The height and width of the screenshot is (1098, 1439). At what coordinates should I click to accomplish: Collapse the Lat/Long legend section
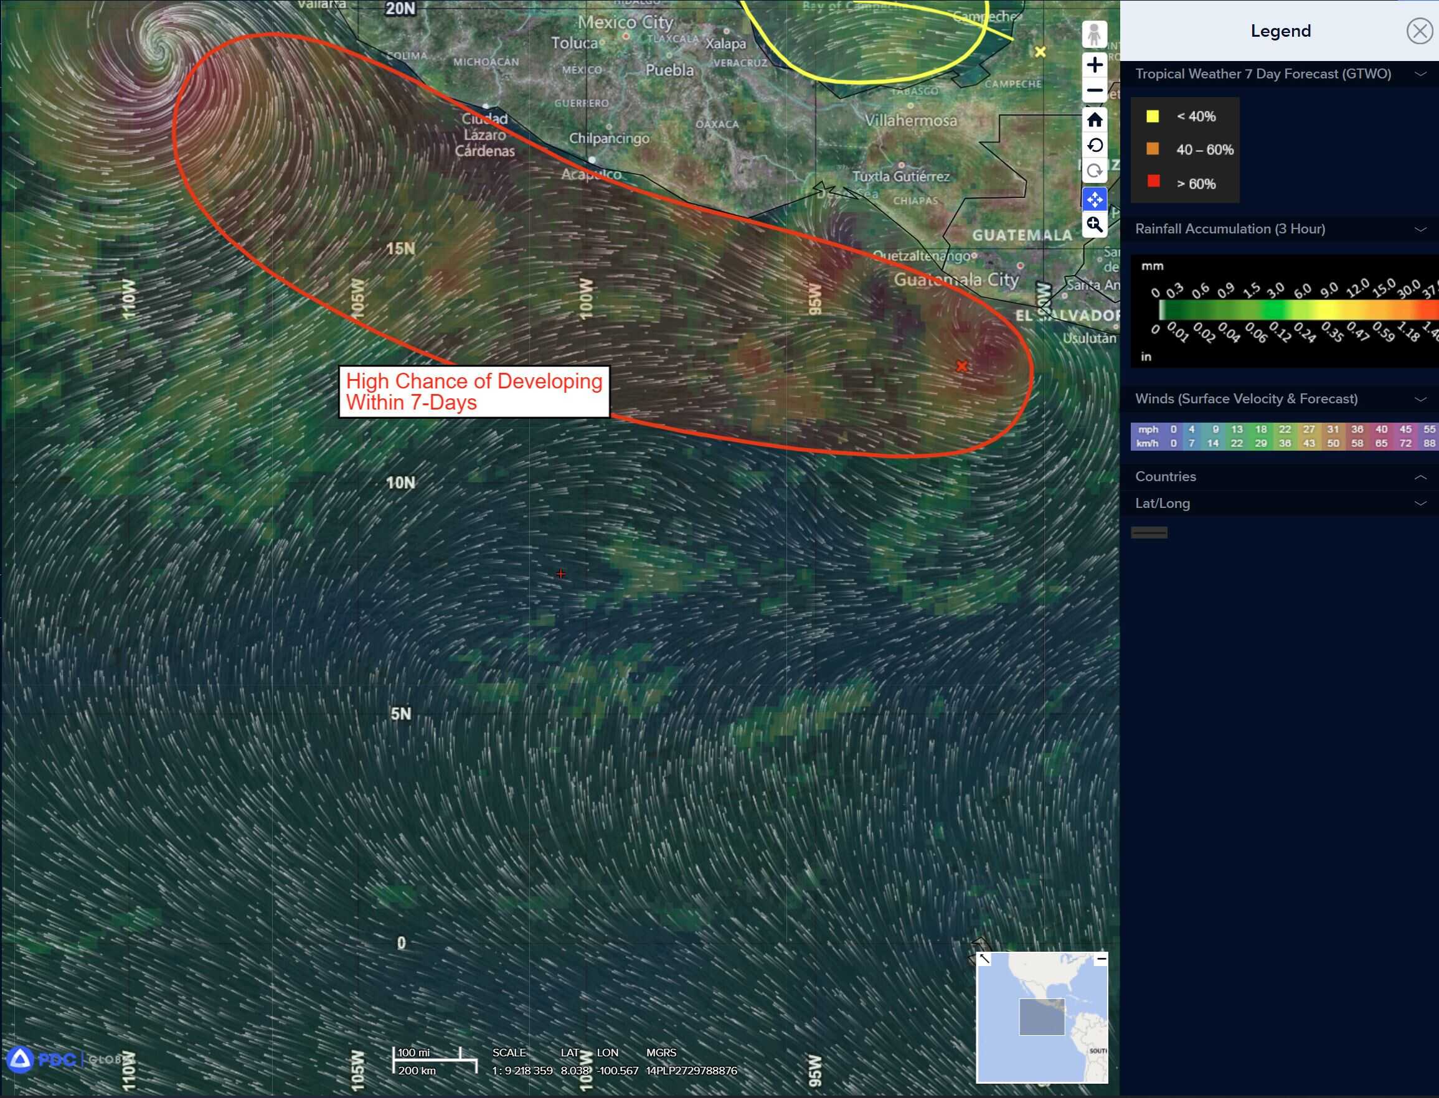[1420, 504]
